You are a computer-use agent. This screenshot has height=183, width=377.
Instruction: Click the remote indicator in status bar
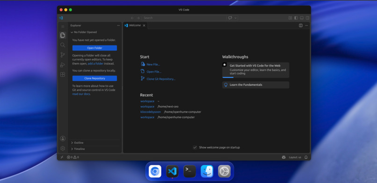[62, 157]
